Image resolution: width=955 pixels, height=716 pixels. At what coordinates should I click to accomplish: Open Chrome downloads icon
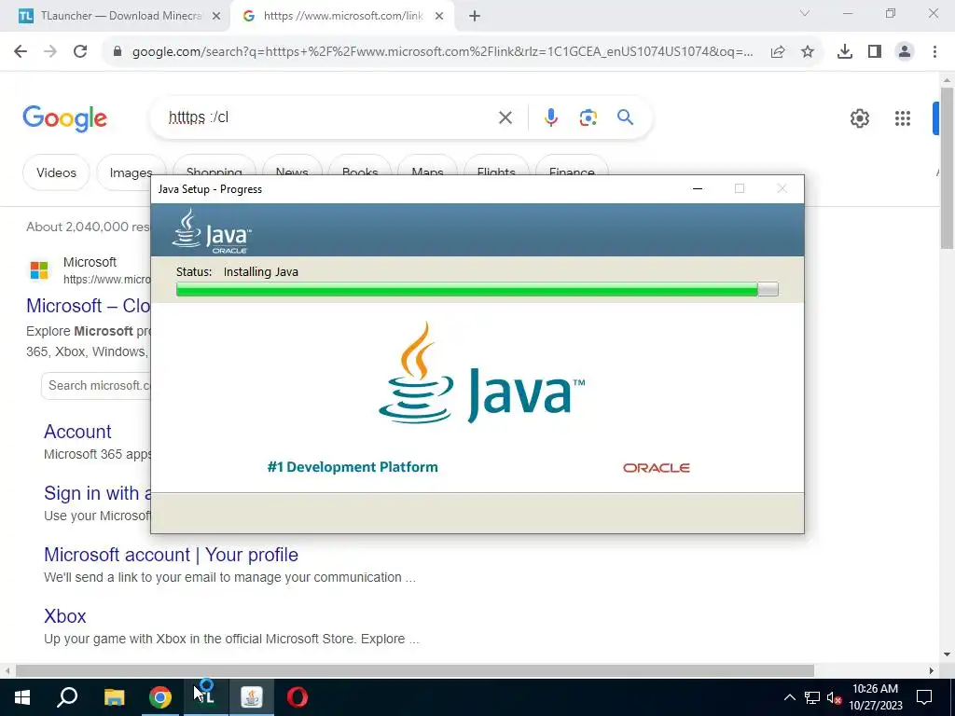845,52
